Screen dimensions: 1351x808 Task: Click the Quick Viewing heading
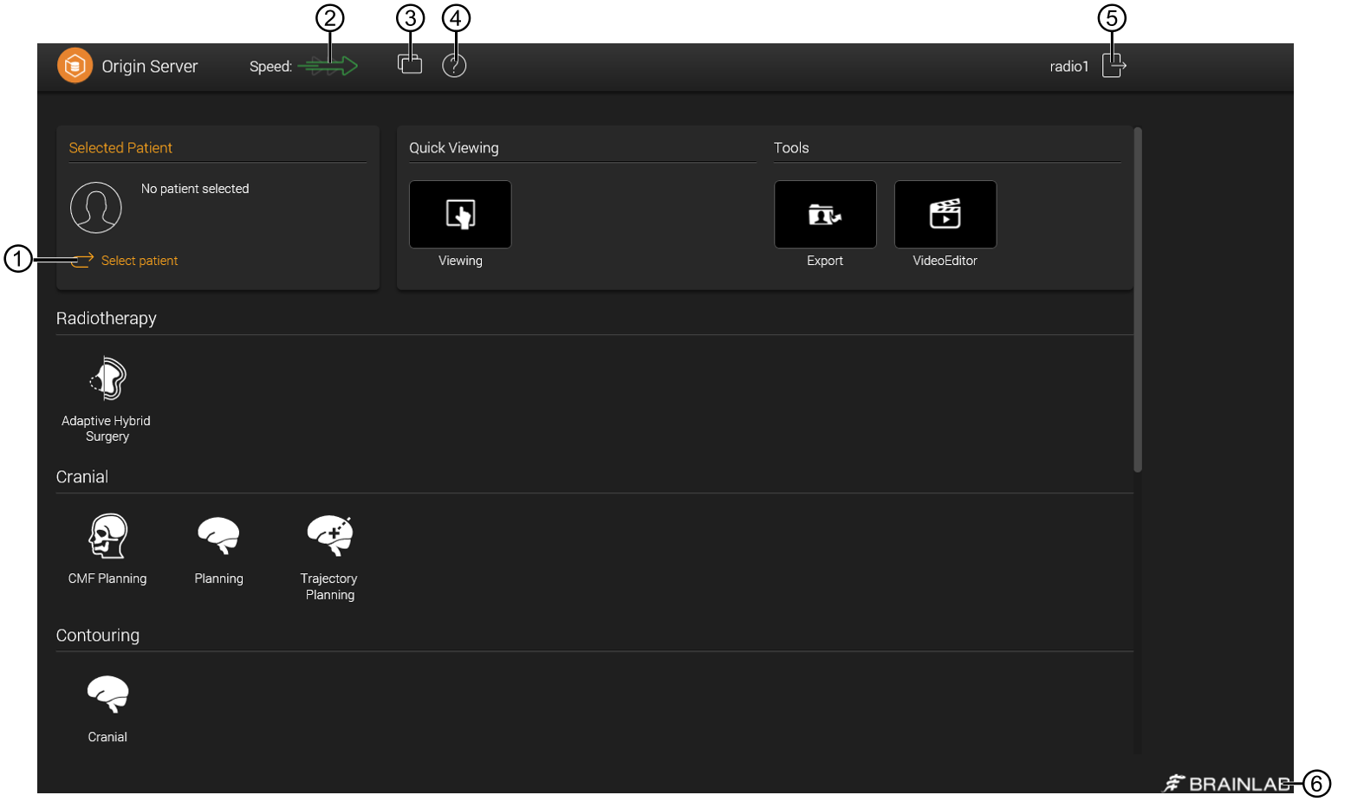tap(454, 148)
